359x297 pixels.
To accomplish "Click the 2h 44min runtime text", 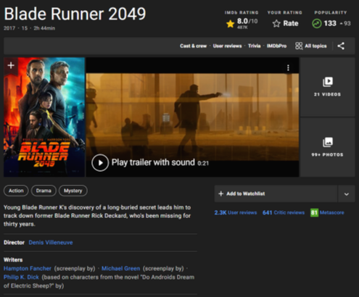I will click(x=44, y=28).
